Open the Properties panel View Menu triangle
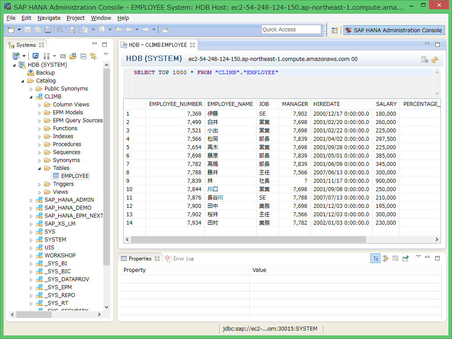The width and height of the screenshot is (452, 339). tap(418, 256)
